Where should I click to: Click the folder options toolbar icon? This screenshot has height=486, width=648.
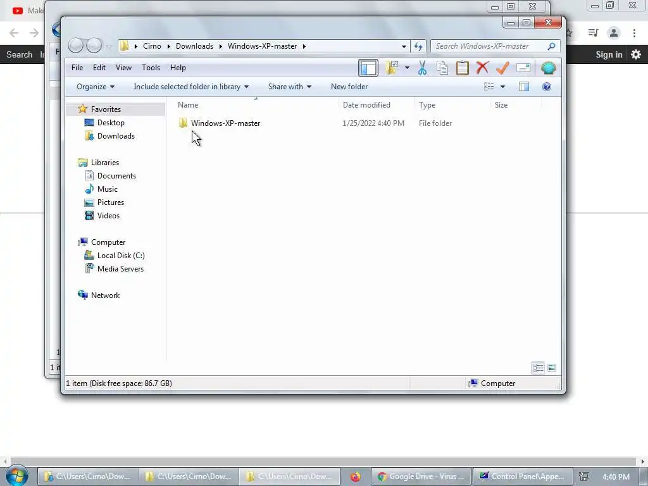click(x=391, y=68)
